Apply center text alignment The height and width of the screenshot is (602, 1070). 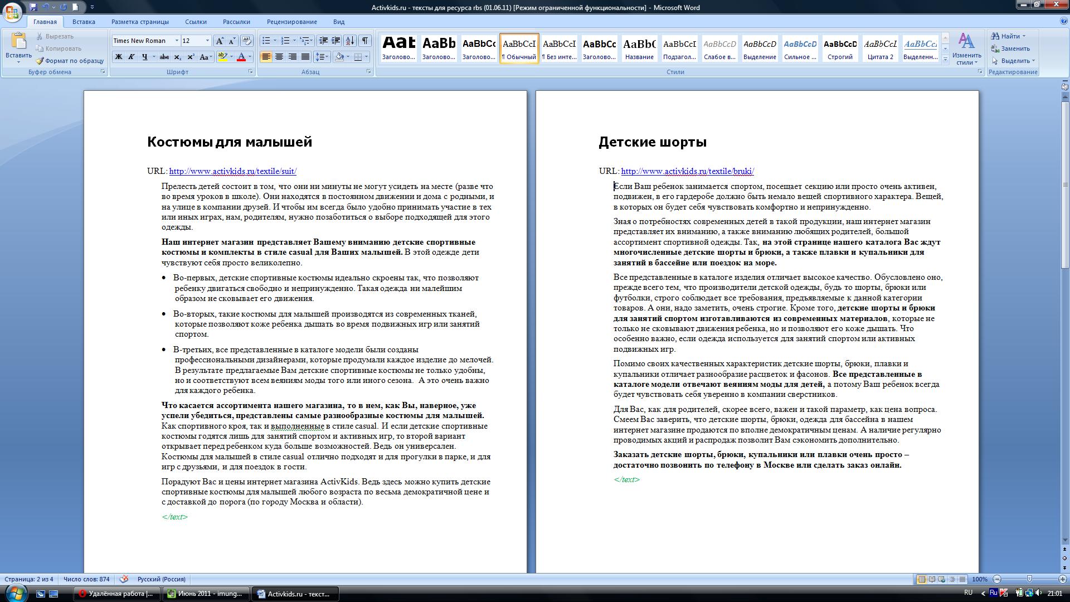point(280,56)
